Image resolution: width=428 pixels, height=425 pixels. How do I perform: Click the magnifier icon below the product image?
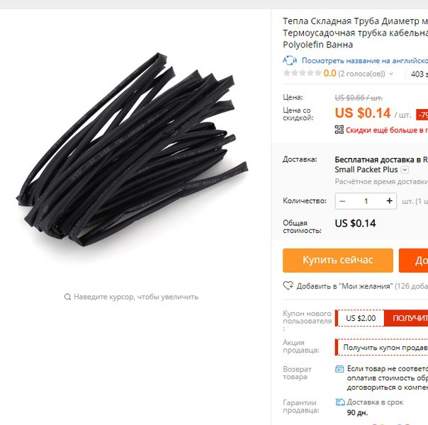pos(67,297)
